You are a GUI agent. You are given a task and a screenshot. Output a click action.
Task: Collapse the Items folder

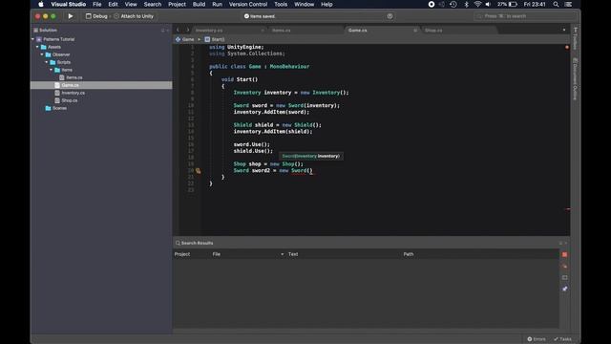click(51, 70)
